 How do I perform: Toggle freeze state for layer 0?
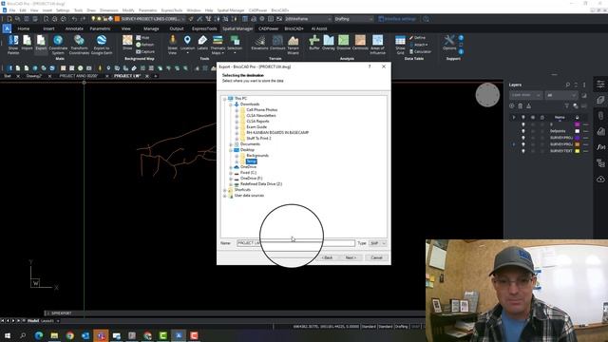click(533, 124)
